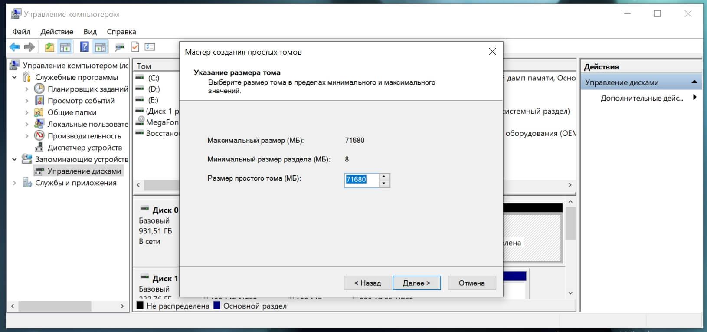Select the Восстано… recovery volume row
The image size is (707, 332).
tap(157, 133)
